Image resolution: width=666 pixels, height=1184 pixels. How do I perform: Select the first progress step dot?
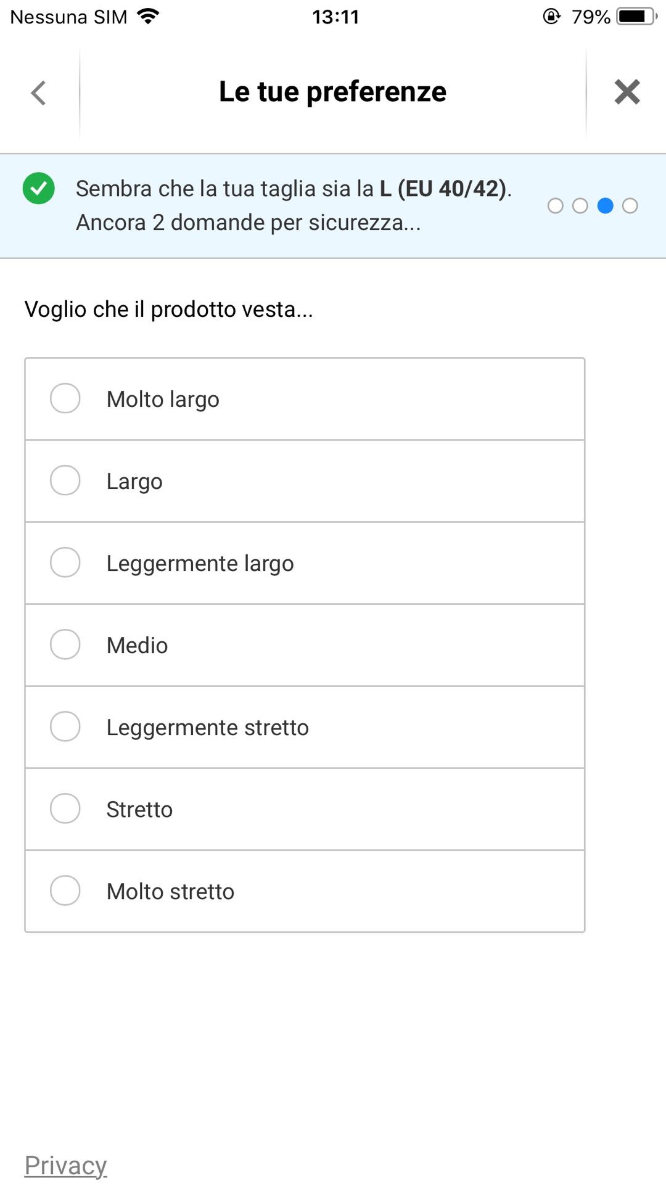555,206
